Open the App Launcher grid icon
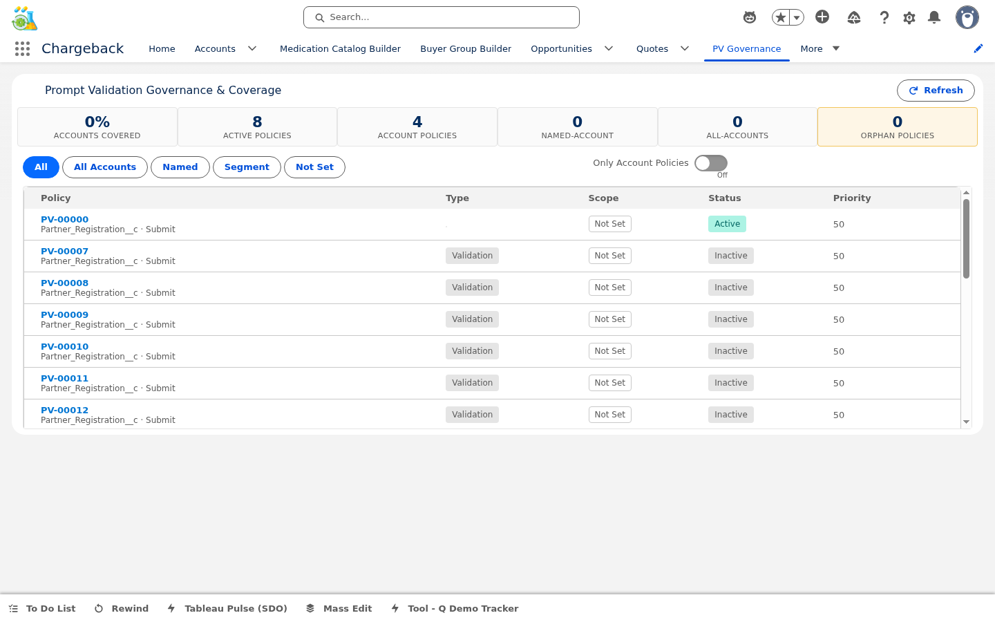This screenshot has height=622, width=995. (22, 48)
